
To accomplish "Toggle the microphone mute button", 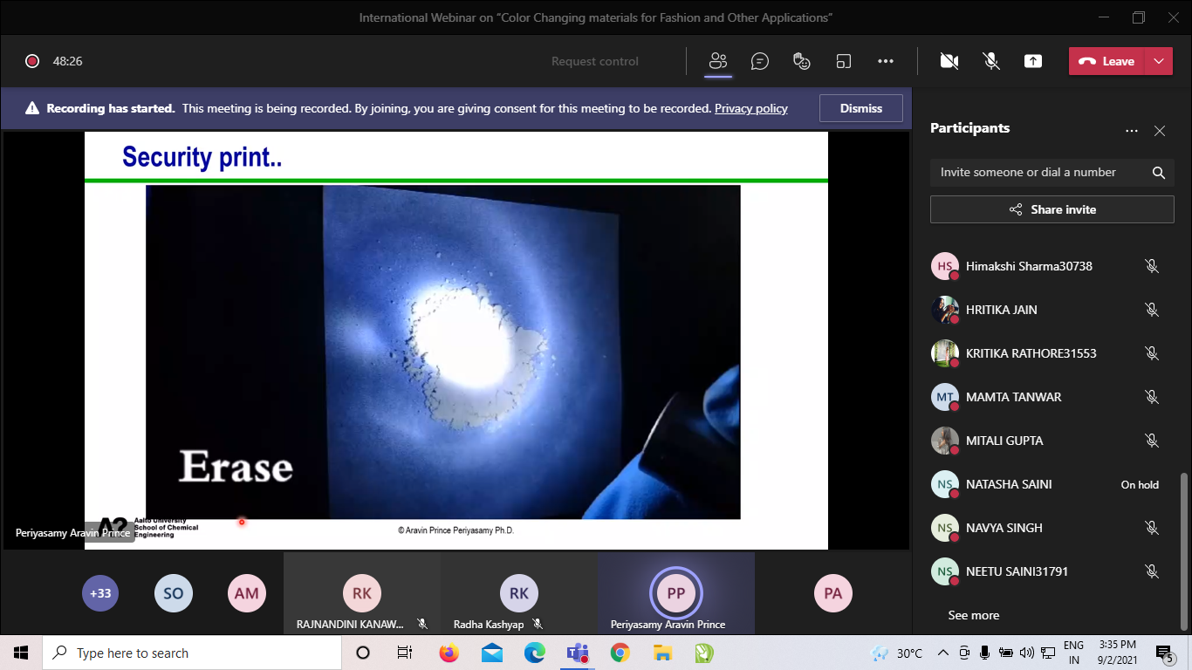I will (x=991, y=61).
